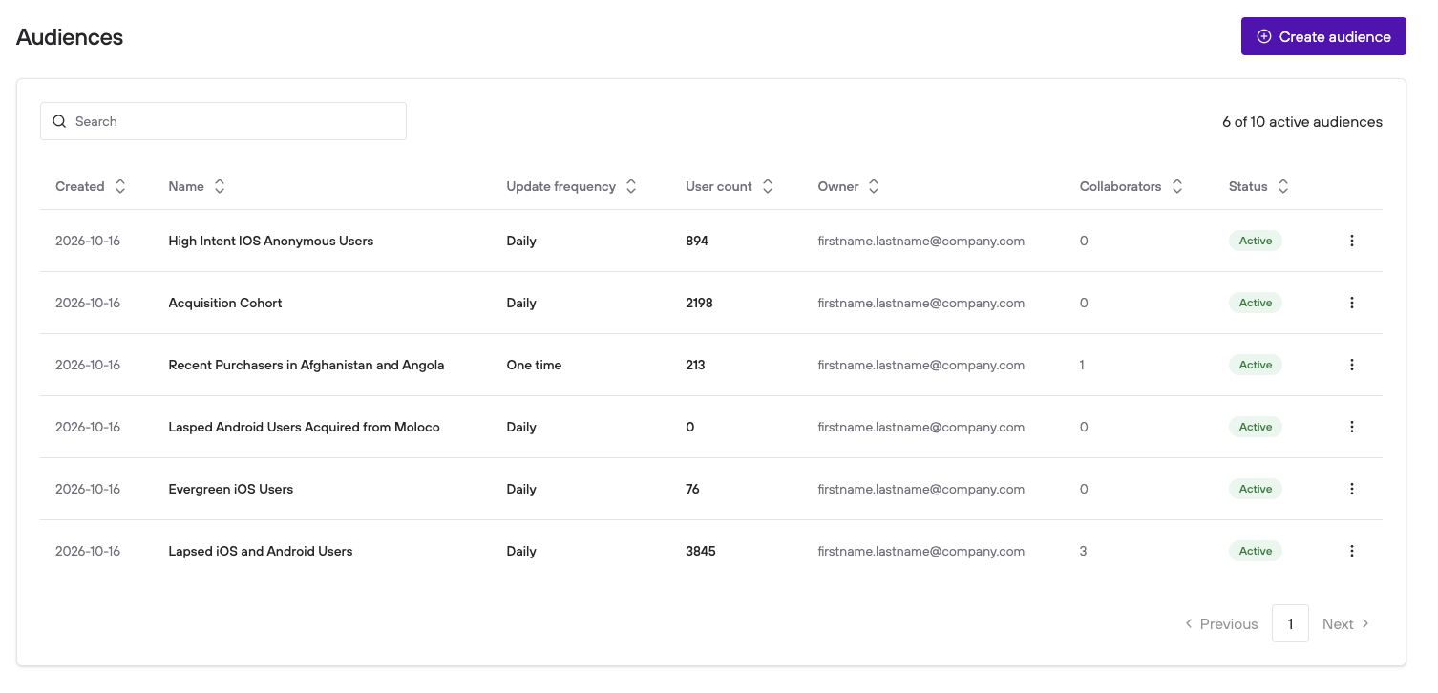Click the collaborators count 3 for Lapsed iOS and Android Users
Image resolution: width=1438 pixels, height=693 pixels.
click(x=1084, y=551)
